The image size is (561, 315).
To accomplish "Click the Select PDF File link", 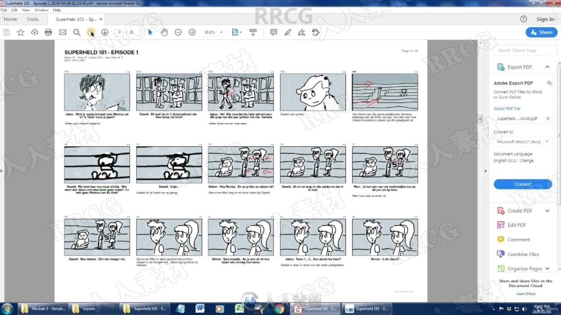I will point(507,108).
